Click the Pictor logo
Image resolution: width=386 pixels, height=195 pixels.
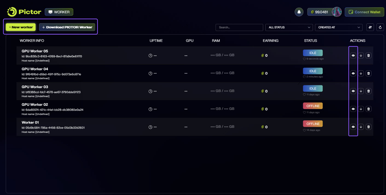(x=24, y=12)
